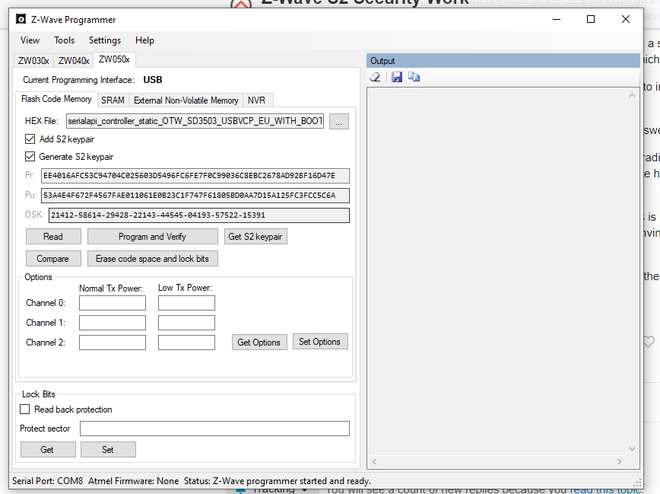Open the View menu
Screen dimensions: 660x494
click(x=30, y=40)
